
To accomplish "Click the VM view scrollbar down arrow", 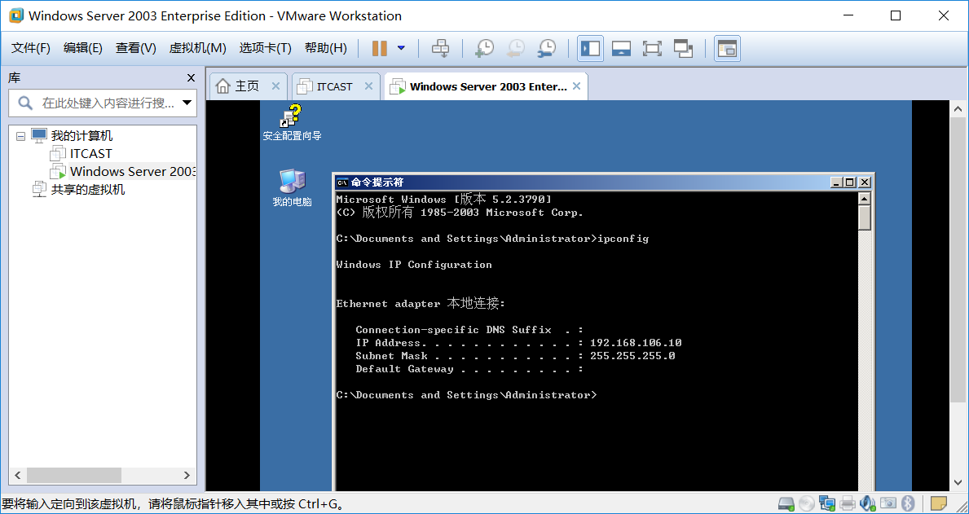I will 958,482.
